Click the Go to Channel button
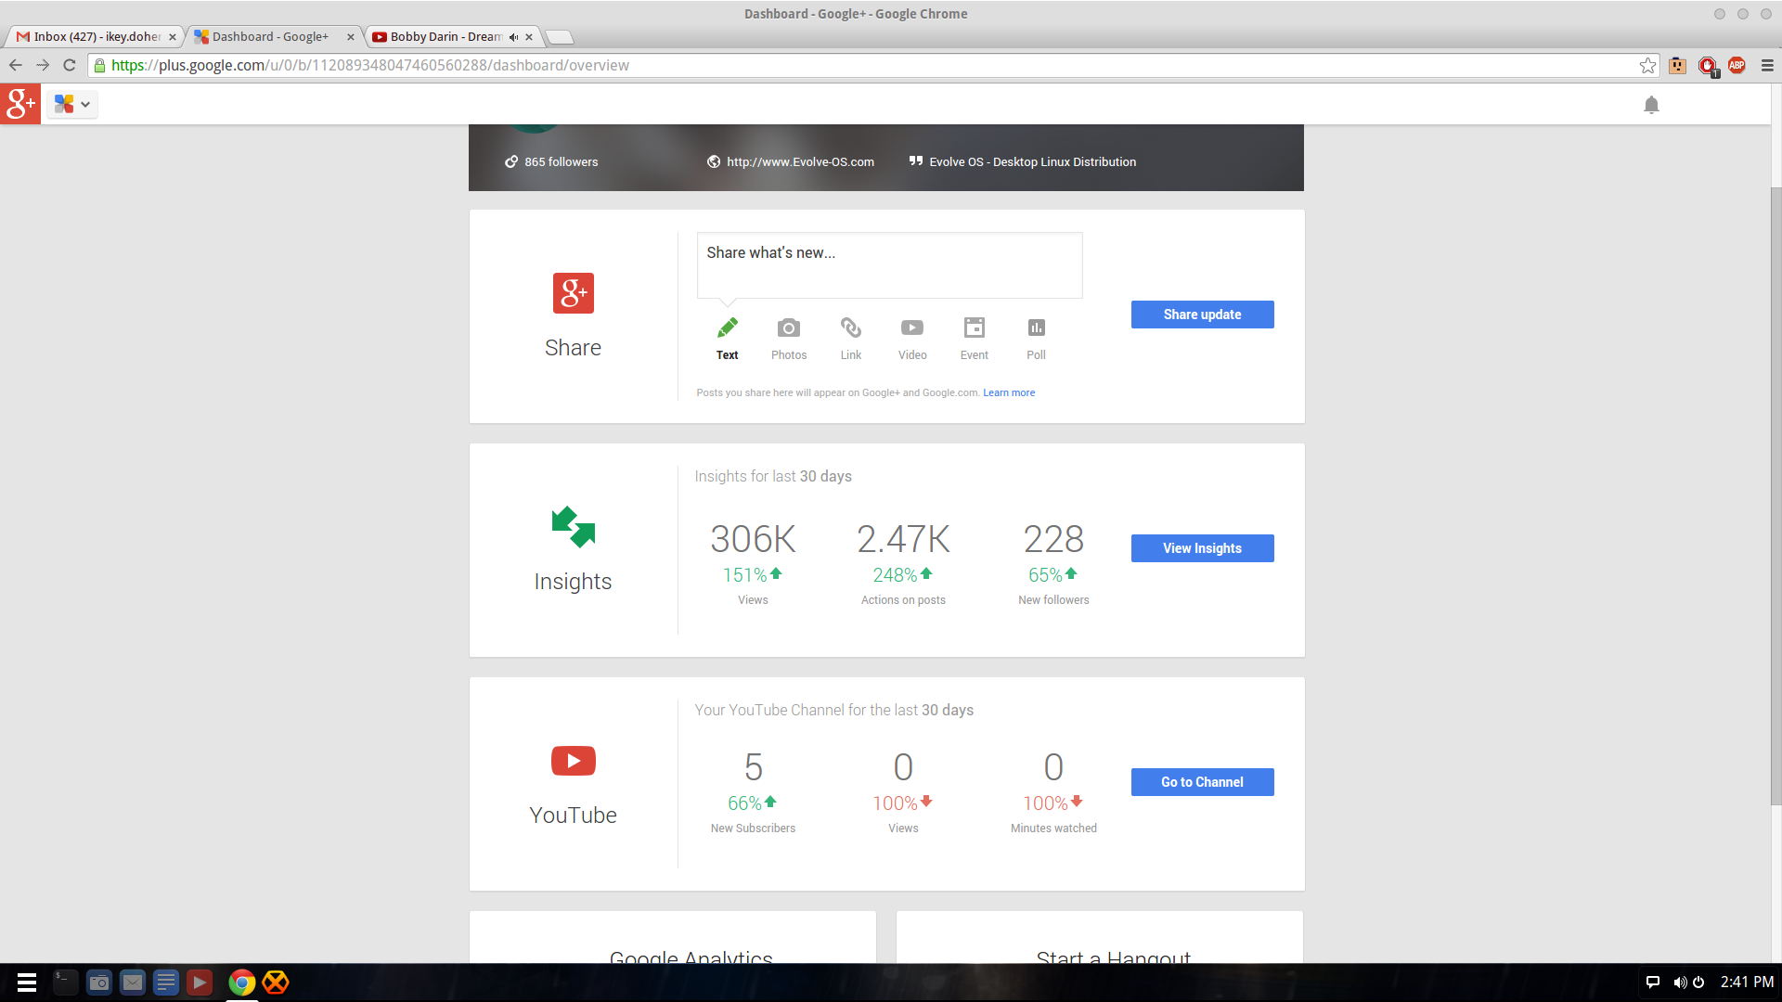The height and width of the screenshot is (1002, 1782). click(1202, 782)
